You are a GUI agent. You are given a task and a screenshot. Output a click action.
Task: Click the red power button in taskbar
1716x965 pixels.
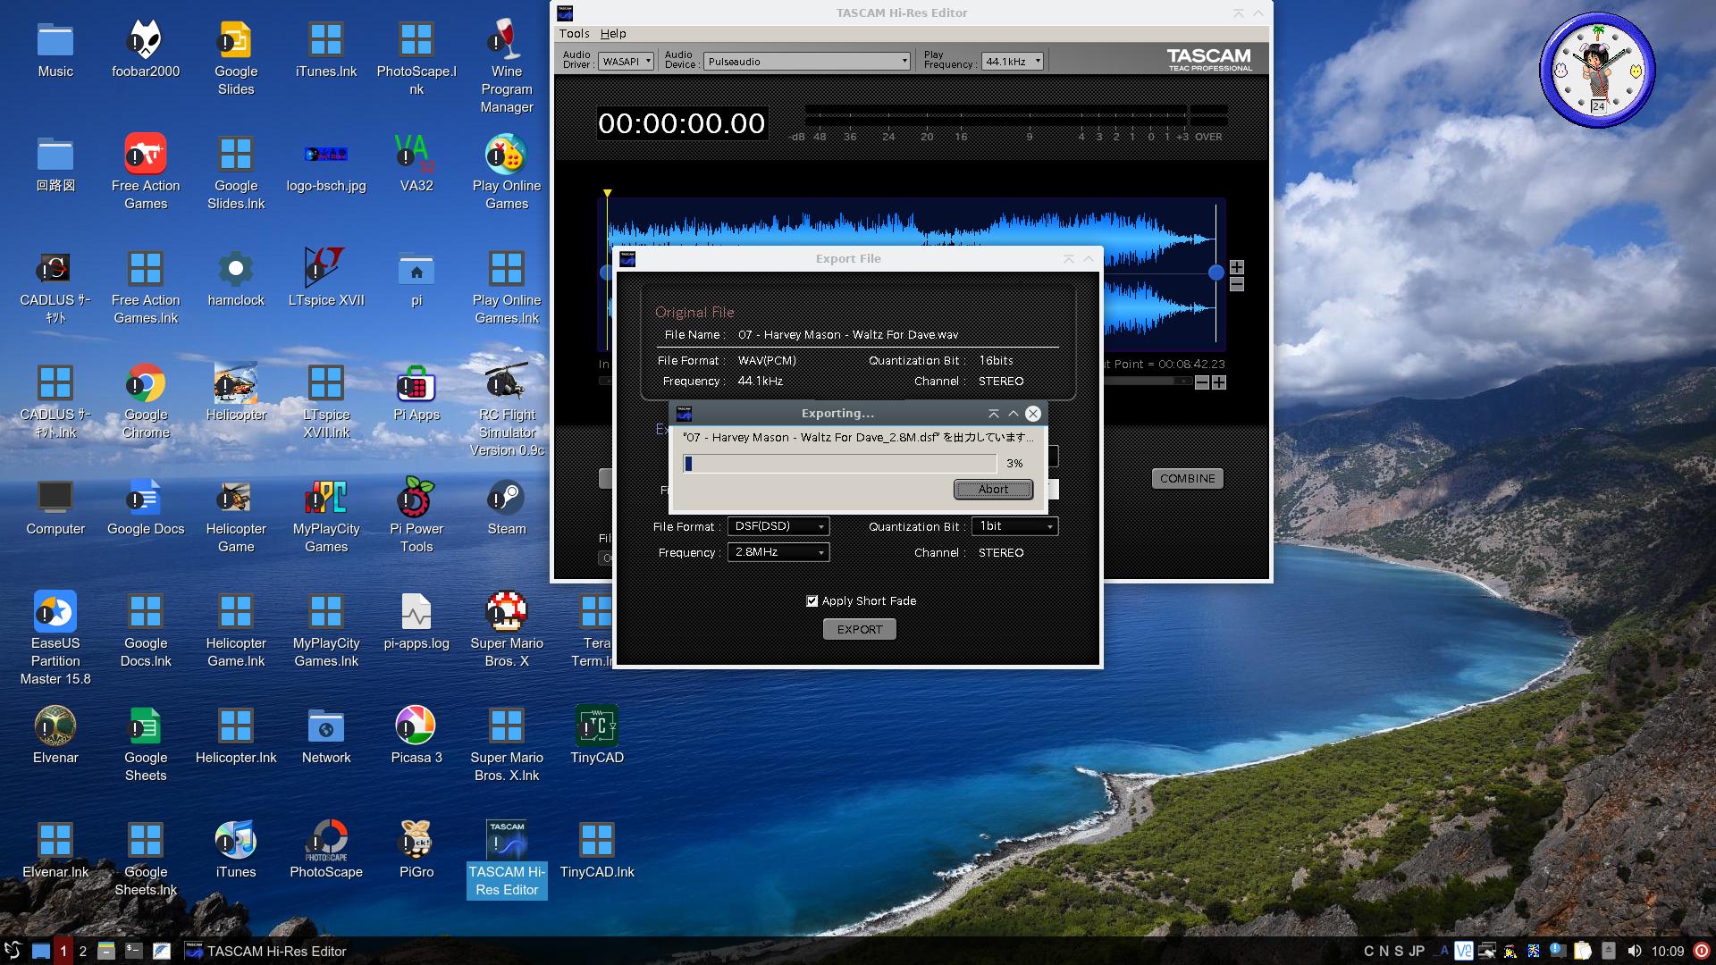click(x=1702, y=951)
